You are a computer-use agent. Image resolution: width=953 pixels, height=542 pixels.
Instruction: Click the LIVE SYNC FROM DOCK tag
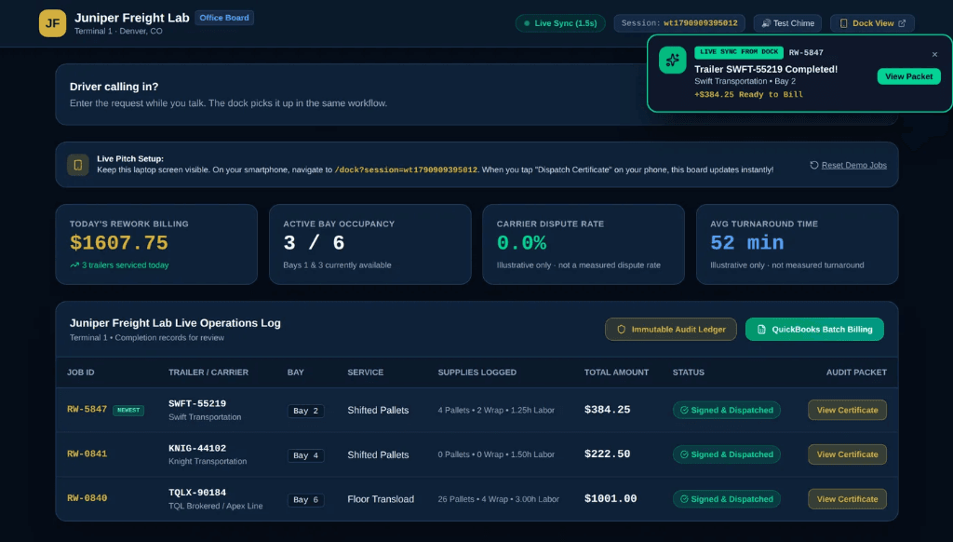coord(738,52)
